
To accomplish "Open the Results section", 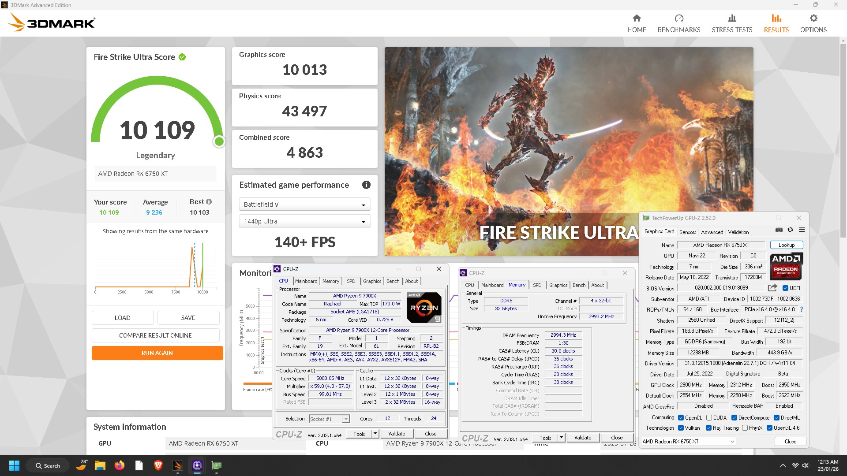I will pos(776,23).
